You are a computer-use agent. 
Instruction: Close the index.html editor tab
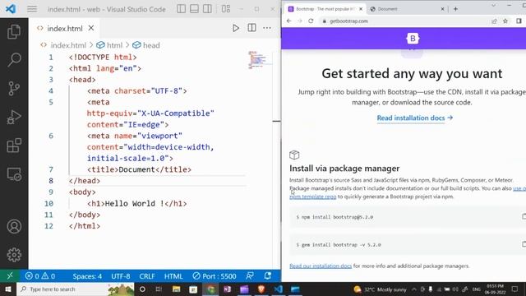coord(91,28)
